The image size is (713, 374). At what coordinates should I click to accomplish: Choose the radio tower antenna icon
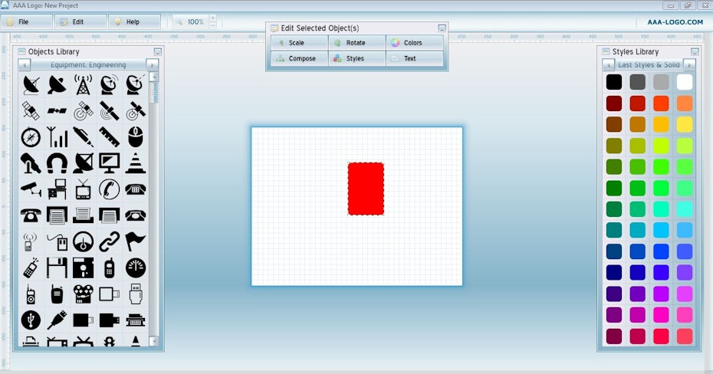83,84
